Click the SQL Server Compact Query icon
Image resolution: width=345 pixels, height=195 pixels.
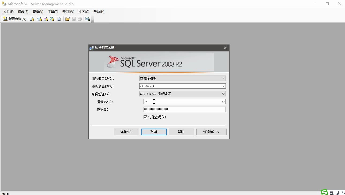pos(59,19)
